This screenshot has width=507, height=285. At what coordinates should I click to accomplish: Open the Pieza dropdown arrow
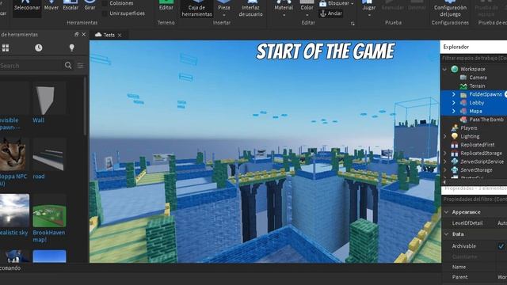pos(223,15)
